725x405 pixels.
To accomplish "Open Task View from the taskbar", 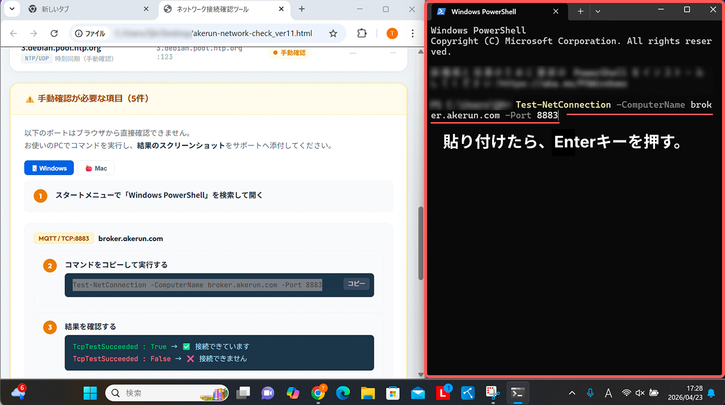I will click(x=243, y=393).
